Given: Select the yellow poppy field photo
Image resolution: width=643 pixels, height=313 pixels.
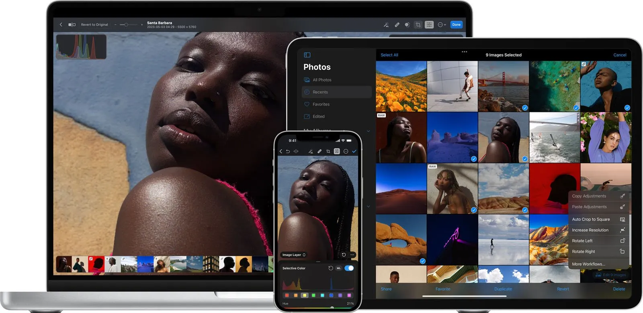Looking at the screenshot, I should 401,86.
